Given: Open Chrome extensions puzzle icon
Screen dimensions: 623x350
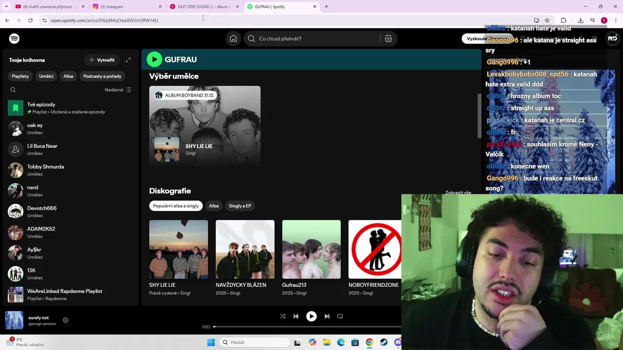Looking at the screenshot, I should pyautogui.click(x=564, y=20).
